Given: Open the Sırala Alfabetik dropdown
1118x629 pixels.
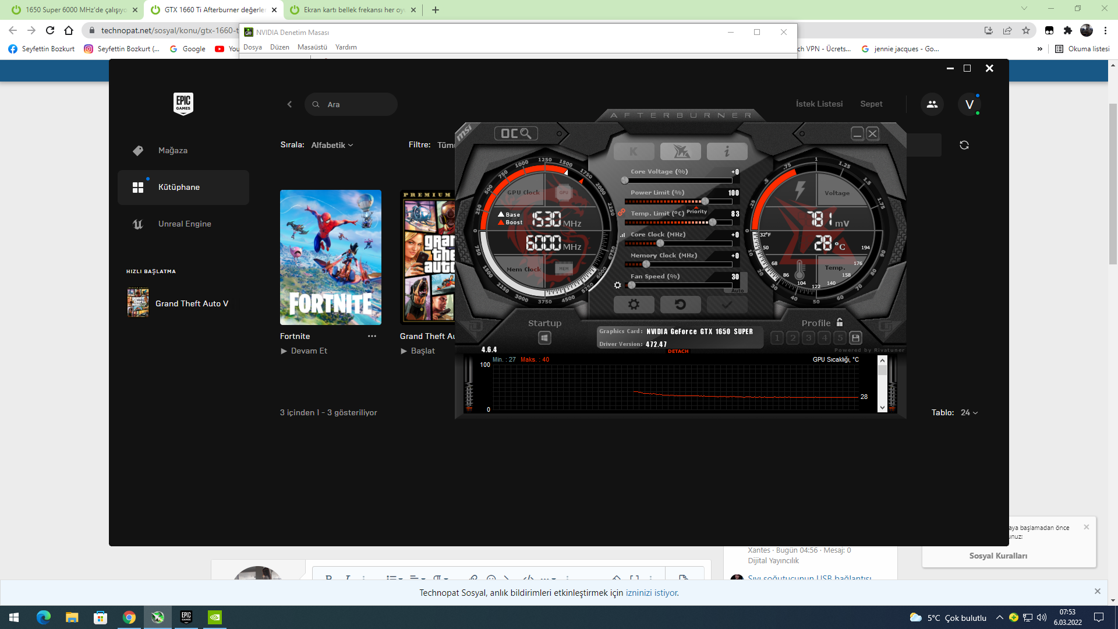Looking at the screenshot, I should pyautogui.click(x=332, y=145).
